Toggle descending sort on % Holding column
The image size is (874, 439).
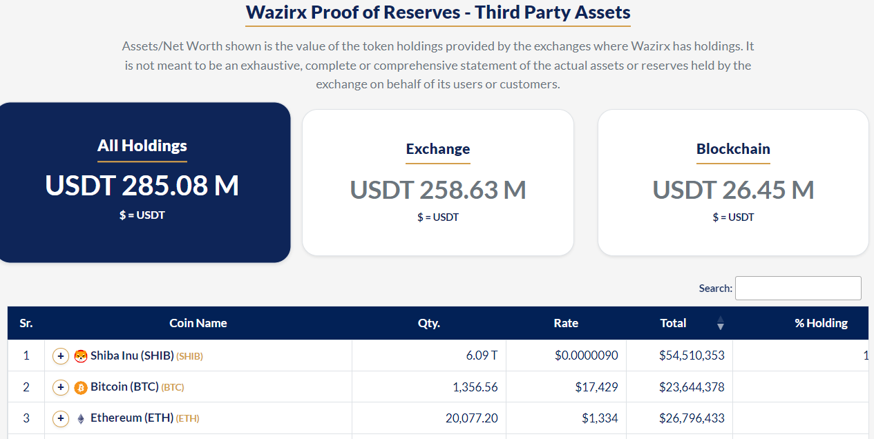pos(821,323)
